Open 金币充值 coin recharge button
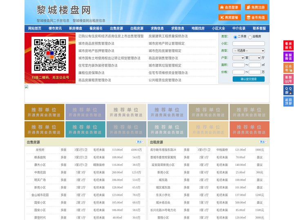 (x=256, y=18)
